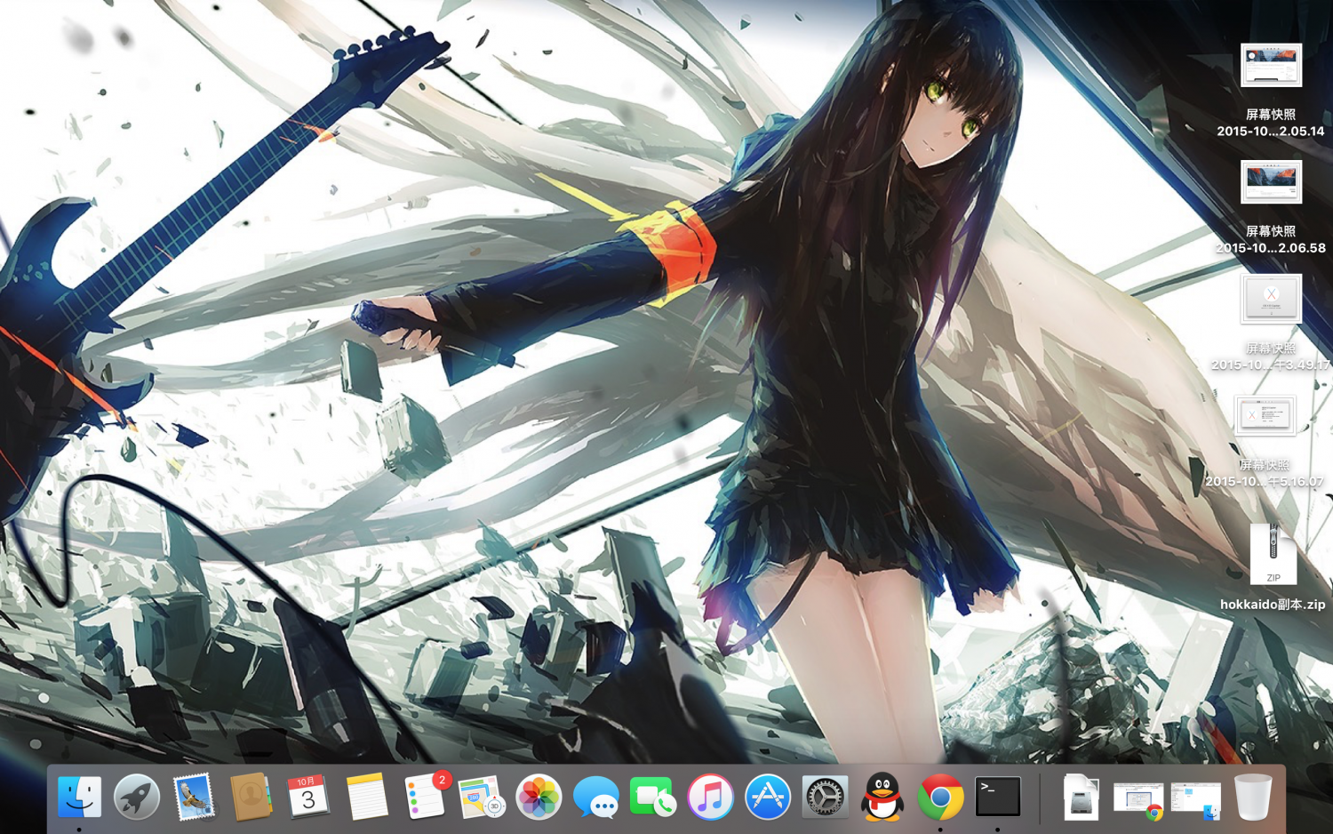Open the iTunes music note icon
Viewport: 1333px width, 834px height.
(x=711, y=797)
